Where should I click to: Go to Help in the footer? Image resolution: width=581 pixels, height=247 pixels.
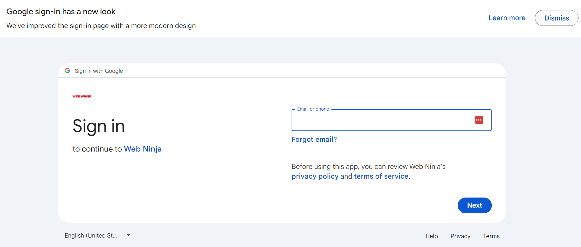click(x=432, y=236)
